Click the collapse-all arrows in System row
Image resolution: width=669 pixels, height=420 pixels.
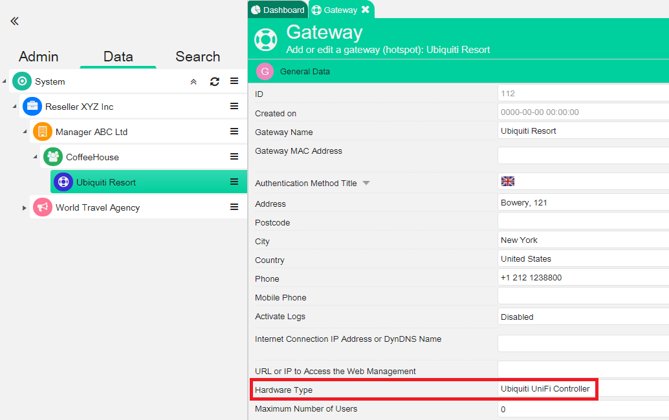pyautogui.click(x=193, y=82)
